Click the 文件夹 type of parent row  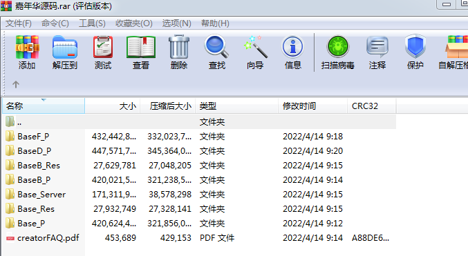[x=212, y=122]
